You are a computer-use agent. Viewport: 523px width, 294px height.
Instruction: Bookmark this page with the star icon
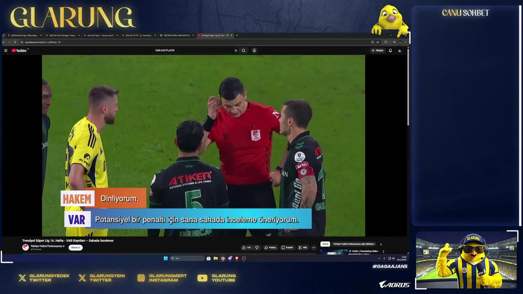(x=378, y=42)
